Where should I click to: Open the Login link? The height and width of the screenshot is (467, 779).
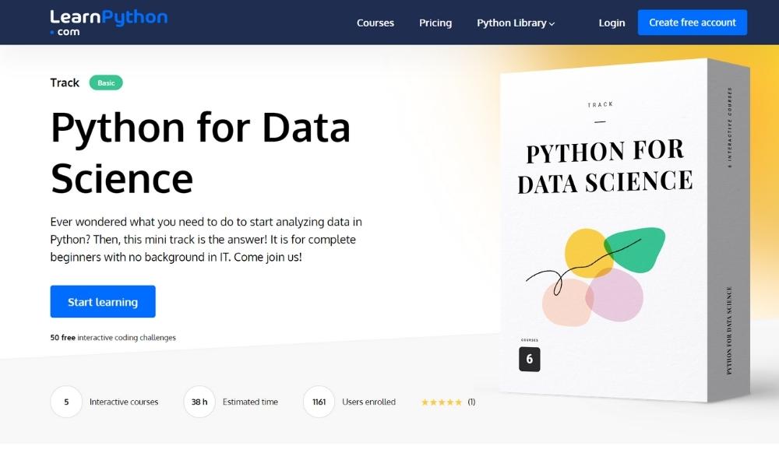612,23
